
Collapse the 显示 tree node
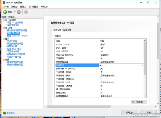[x=4, y=39]
